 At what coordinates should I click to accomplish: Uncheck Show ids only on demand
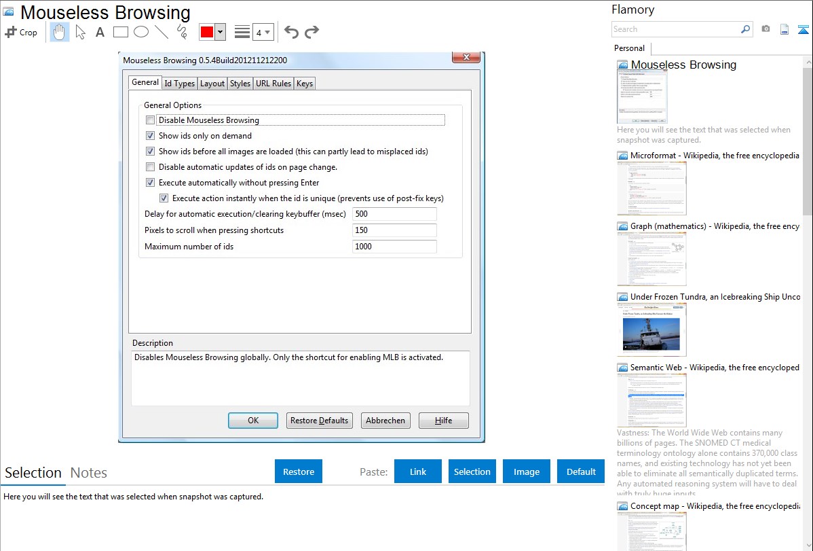click(x=151, y=136)
